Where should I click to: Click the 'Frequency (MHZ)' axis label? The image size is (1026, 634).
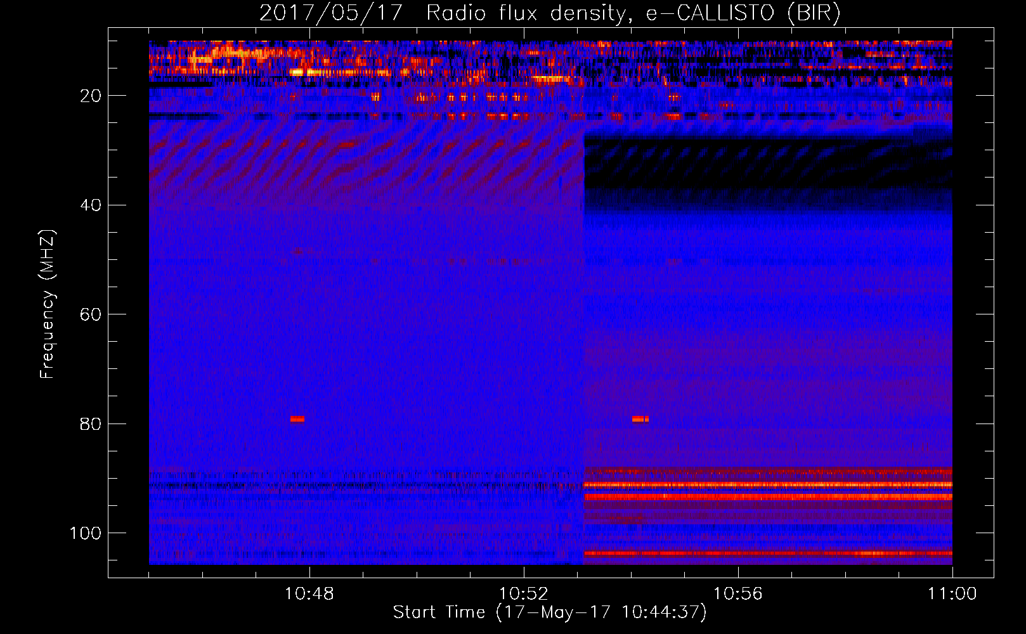[48, 304]
